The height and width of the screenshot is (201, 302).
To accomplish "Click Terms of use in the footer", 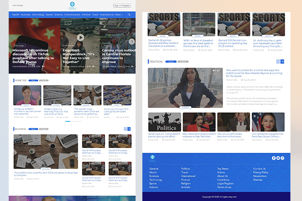I will tap(224, 187).
